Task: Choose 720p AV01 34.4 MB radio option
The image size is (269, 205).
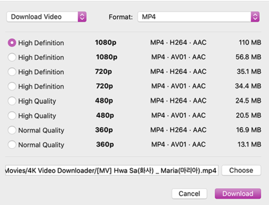Action: pos(12,86)
